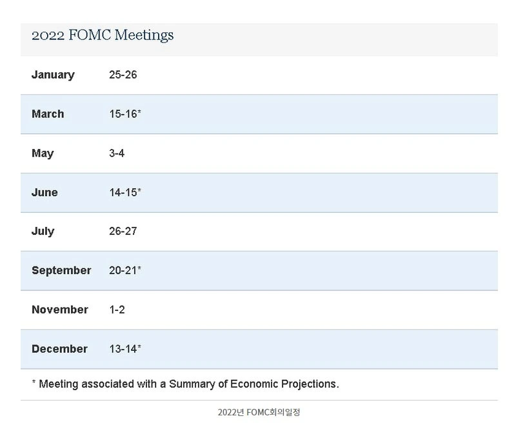This screenshot has height=436, width=516.
Task: Click the asterisk starting the footnote
Action: tap(34, 383)
